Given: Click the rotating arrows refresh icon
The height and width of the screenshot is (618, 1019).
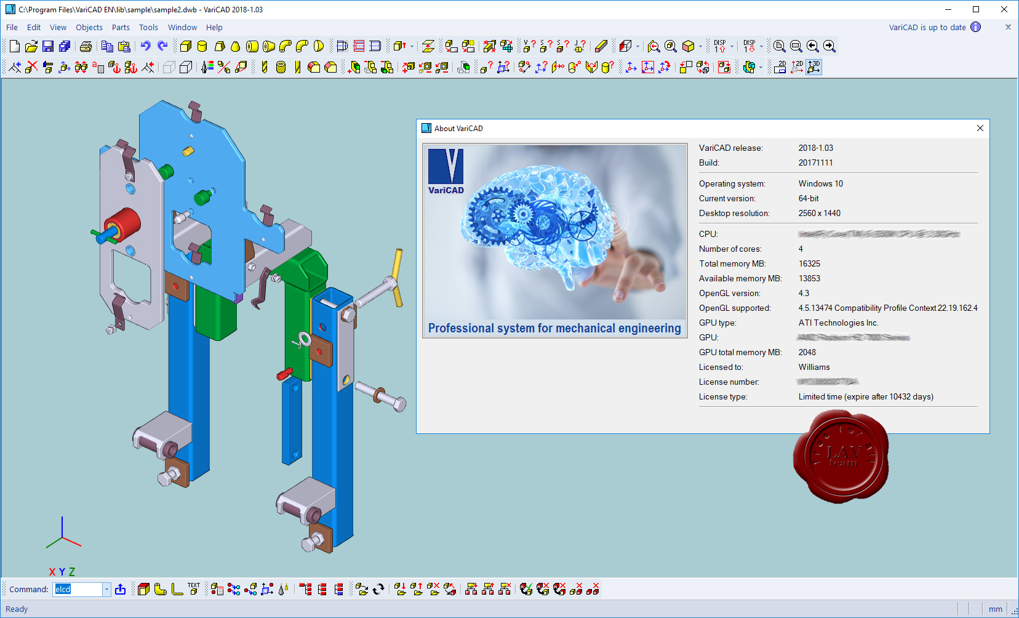Looking at the screenshot, I should point(378,589).
